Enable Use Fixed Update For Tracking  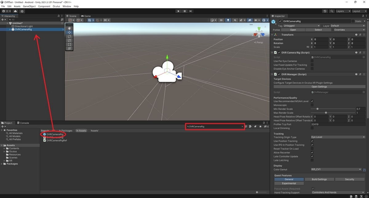click(x=312, y=65)
